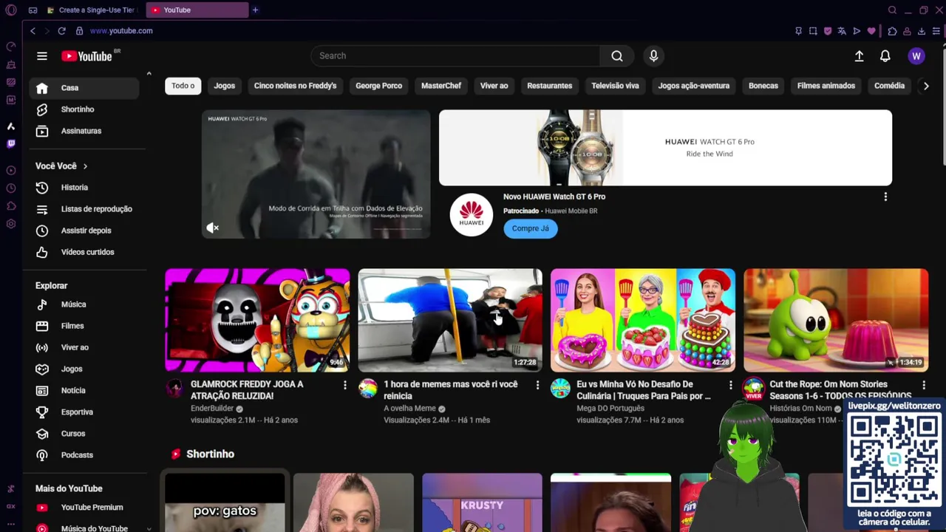Select the George Porco chip
Viewport: 946px width, 532px height.
[378, 86]
